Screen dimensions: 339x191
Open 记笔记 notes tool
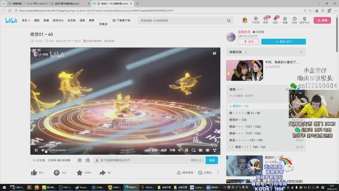tap(205, 173)
